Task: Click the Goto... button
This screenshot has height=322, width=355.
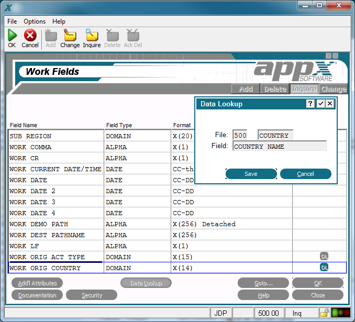Action: (263, 283)
